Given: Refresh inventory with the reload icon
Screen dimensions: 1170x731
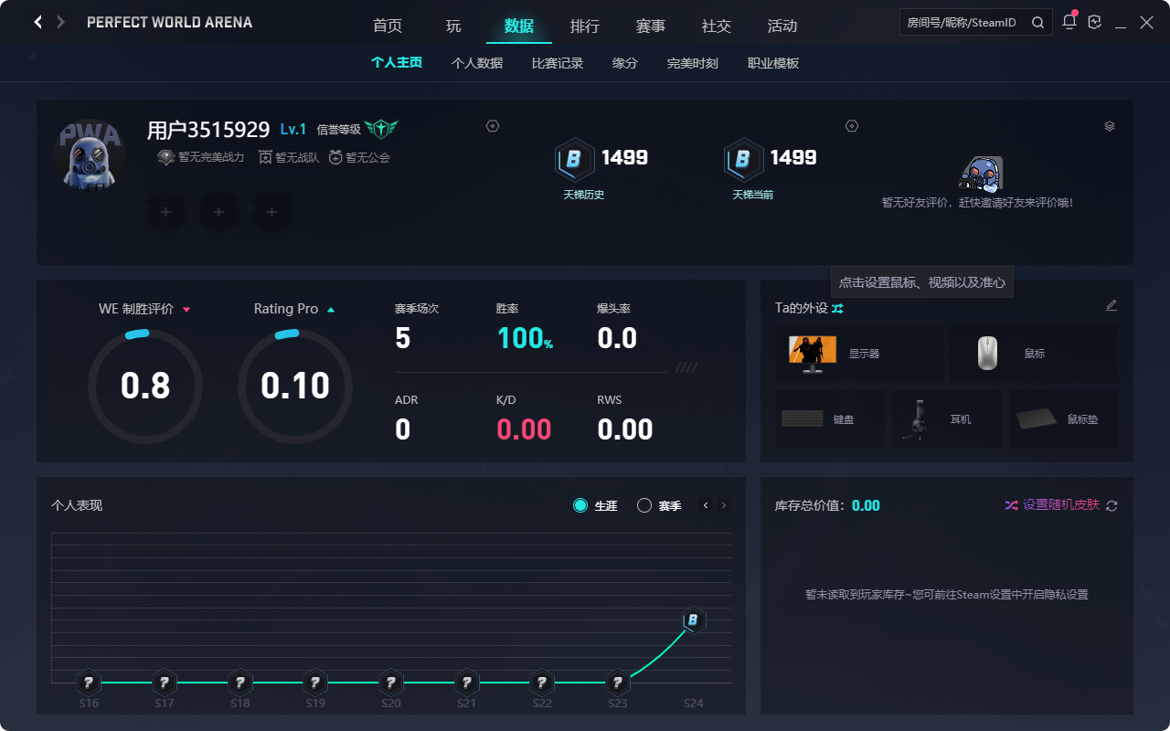Looking at the screenshot, I should click(x=1111, y=505).
